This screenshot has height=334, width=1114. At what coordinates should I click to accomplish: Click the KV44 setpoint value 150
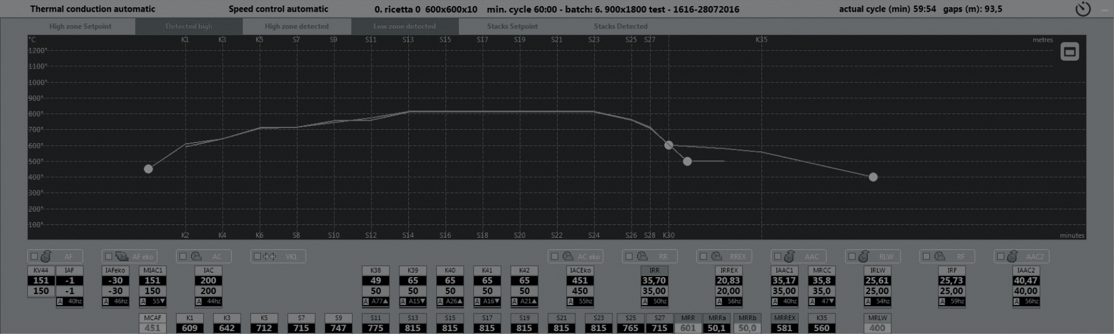pos(41,291)
